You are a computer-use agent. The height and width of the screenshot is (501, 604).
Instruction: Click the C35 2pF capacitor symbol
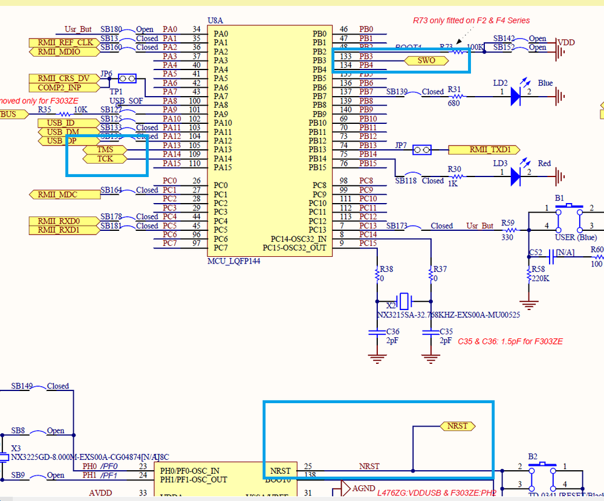click(x=430, y=332)
